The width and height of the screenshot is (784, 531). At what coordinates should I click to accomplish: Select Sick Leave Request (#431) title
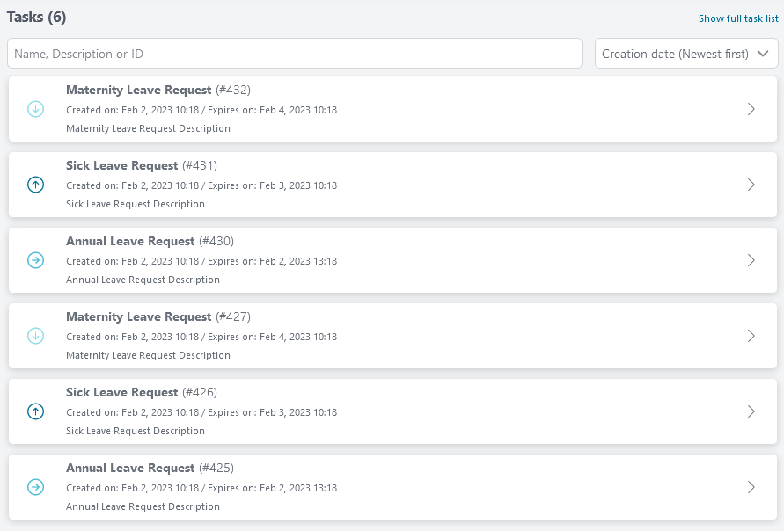[142, 165]
